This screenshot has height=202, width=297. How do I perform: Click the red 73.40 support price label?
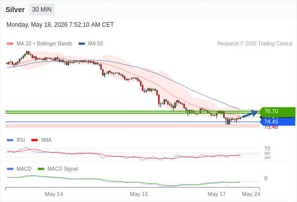(271, 127)
